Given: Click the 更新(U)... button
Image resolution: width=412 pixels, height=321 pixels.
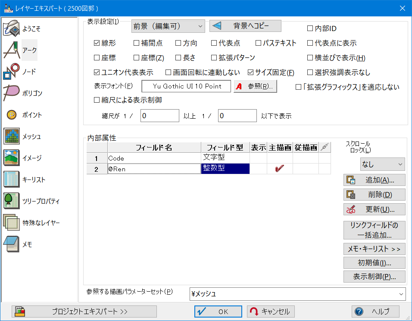Looking at the screenshot, I should point(374,209).
